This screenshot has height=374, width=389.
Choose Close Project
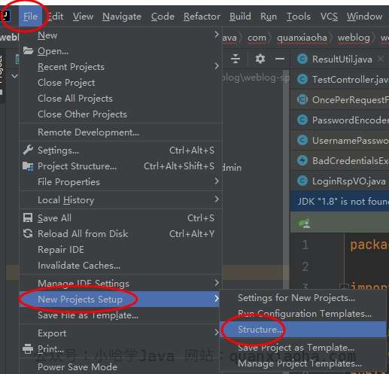point(120,83)
